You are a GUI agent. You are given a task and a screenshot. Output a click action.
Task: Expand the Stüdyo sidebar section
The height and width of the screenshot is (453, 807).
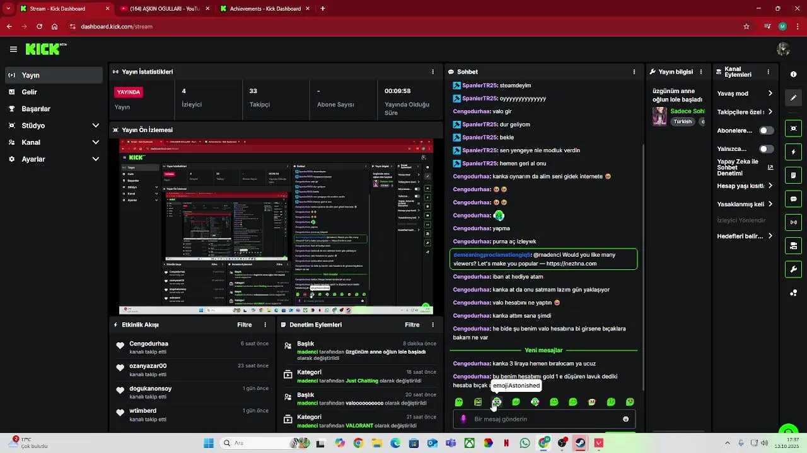96,126
